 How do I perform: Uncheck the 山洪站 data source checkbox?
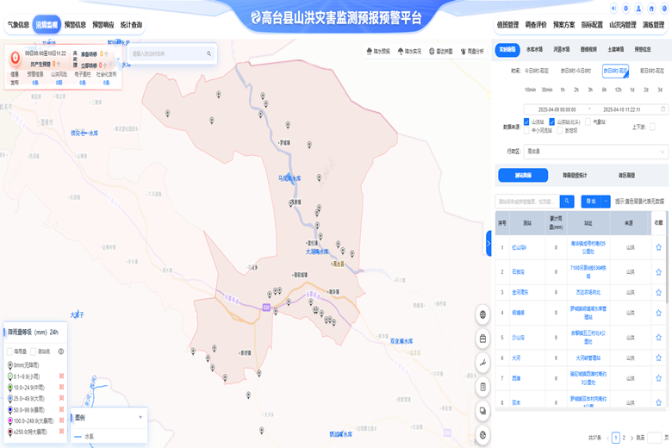tap(527, 122)
